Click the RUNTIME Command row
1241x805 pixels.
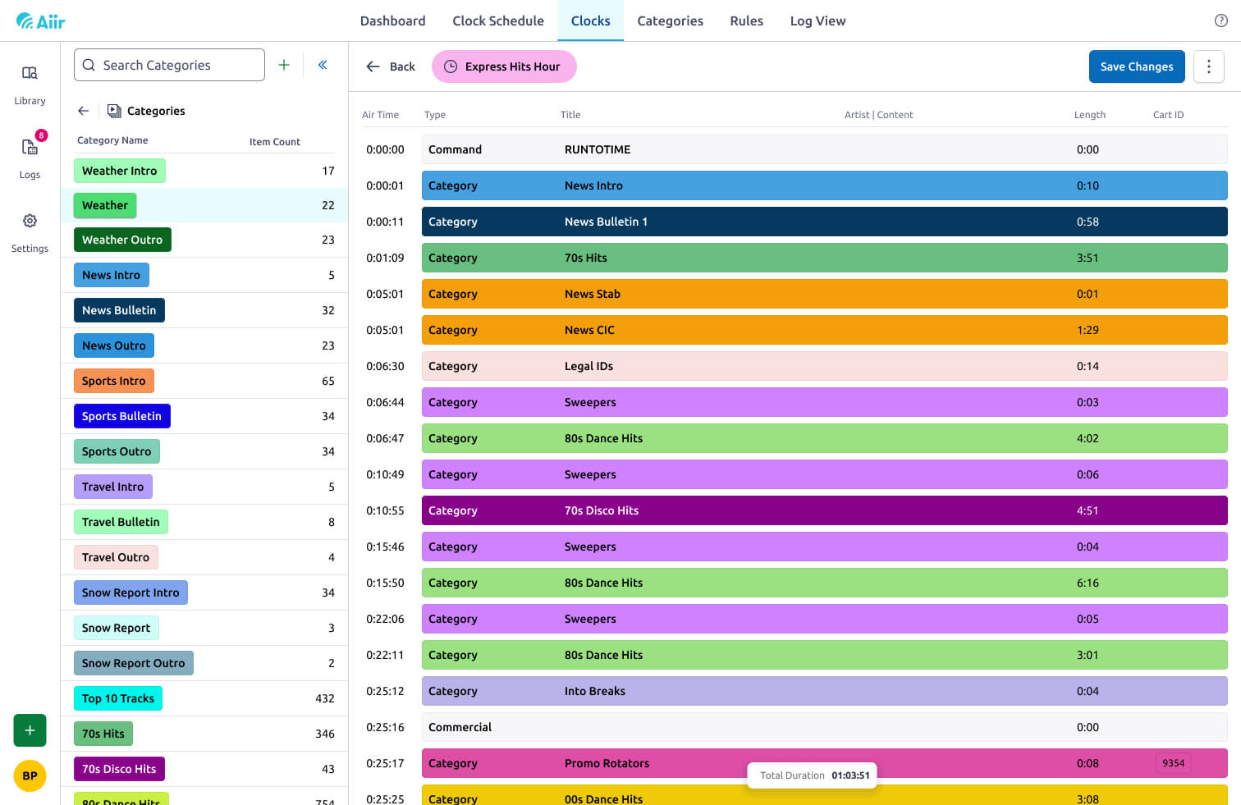click(825, 149)
